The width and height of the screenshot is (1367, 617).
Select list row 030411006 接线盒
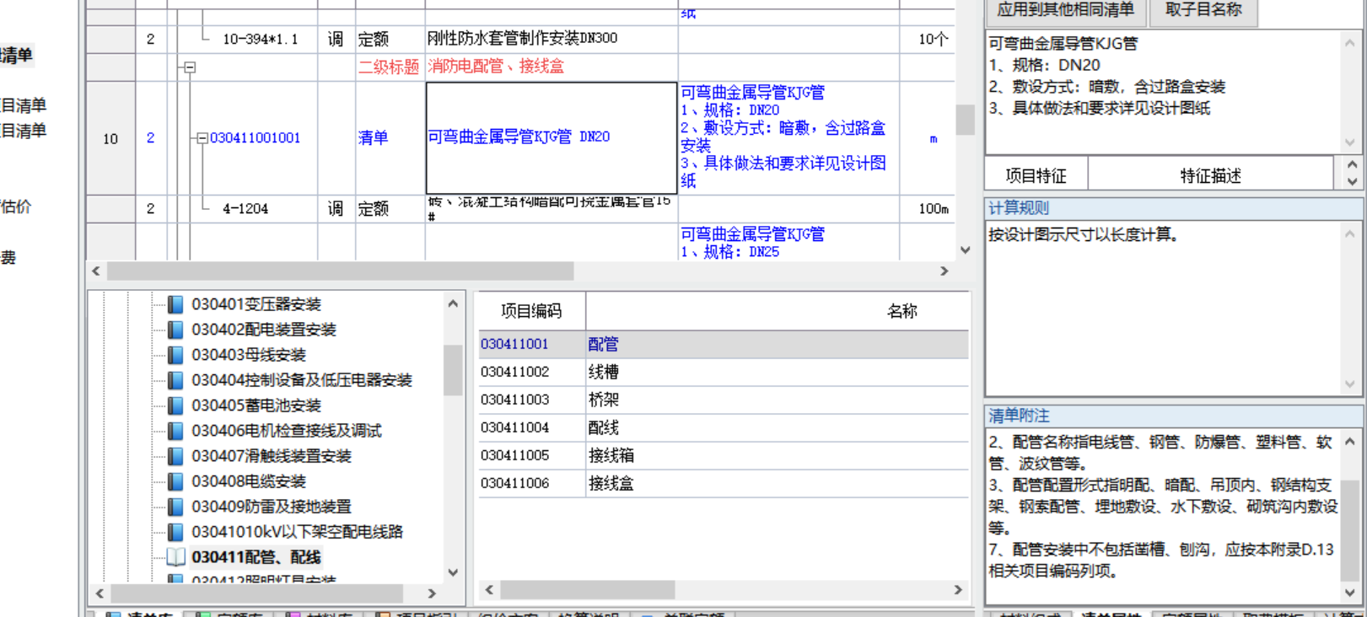(724, 483)
